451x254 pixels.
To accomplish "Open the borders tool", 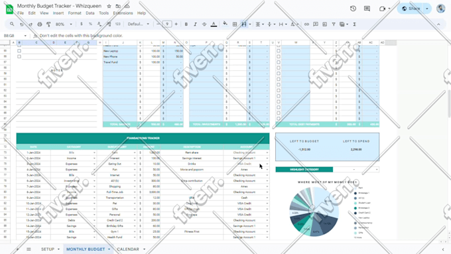I will tap(235, 25).
